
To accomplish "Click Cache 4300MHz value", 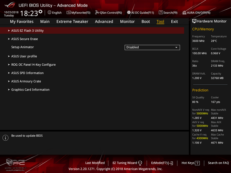I will tap(202, 138).
